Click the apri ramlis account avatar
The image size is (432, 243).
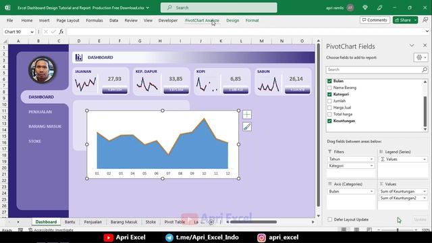[x=350, y=7]
